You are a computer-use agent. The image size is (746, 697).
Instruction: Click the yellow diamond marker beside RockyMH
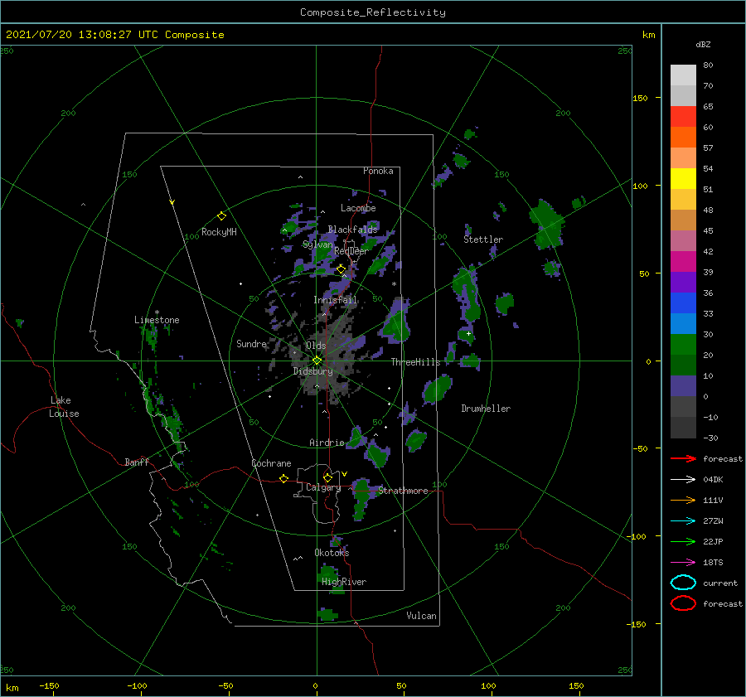[x=221, y=216]
